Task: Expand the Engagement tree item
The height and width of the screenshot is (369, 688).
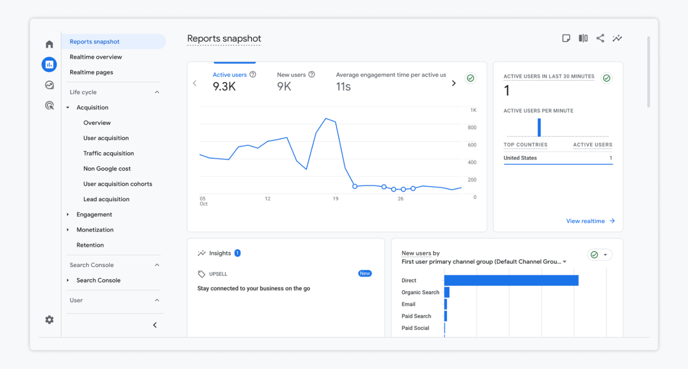Action: click(68, 214)
